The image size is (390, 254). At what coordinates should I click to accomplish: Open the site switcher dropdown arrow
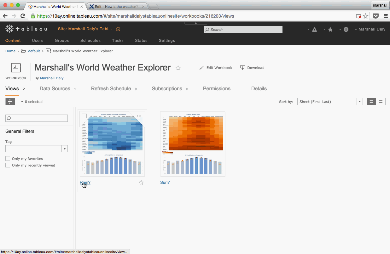click(x=118, y=29)
